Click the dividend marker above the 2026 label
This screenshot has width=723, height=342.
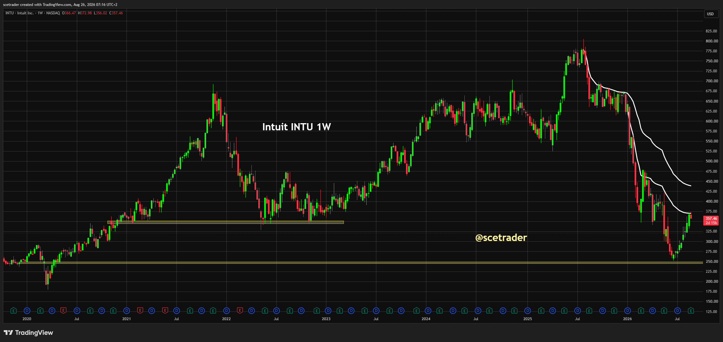(x=627, y=311)
